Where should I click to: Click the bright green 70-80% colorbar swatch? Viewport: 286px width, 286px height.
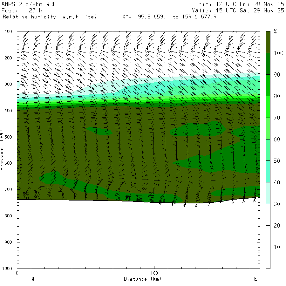[268, 107]
